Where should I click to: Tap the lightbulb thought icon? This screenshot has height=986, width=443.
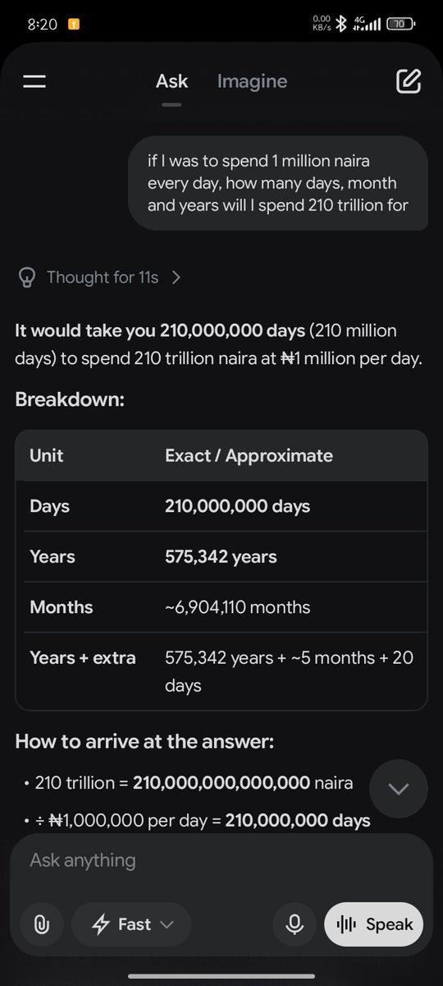(x=27, y=278)
